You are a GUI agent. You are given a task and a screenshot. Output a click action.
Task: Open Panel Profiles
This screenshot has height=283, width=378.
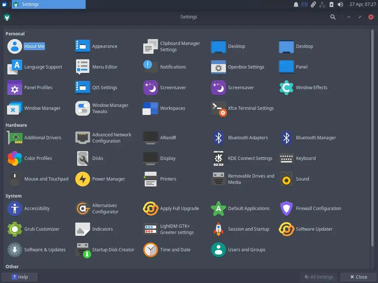pos(30,88)
